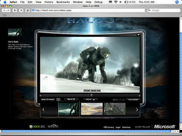Open the Safari menu

click(13, 2)
